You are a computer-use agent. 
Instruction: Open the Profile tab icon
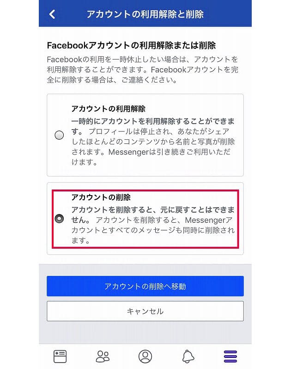[145, 356]
